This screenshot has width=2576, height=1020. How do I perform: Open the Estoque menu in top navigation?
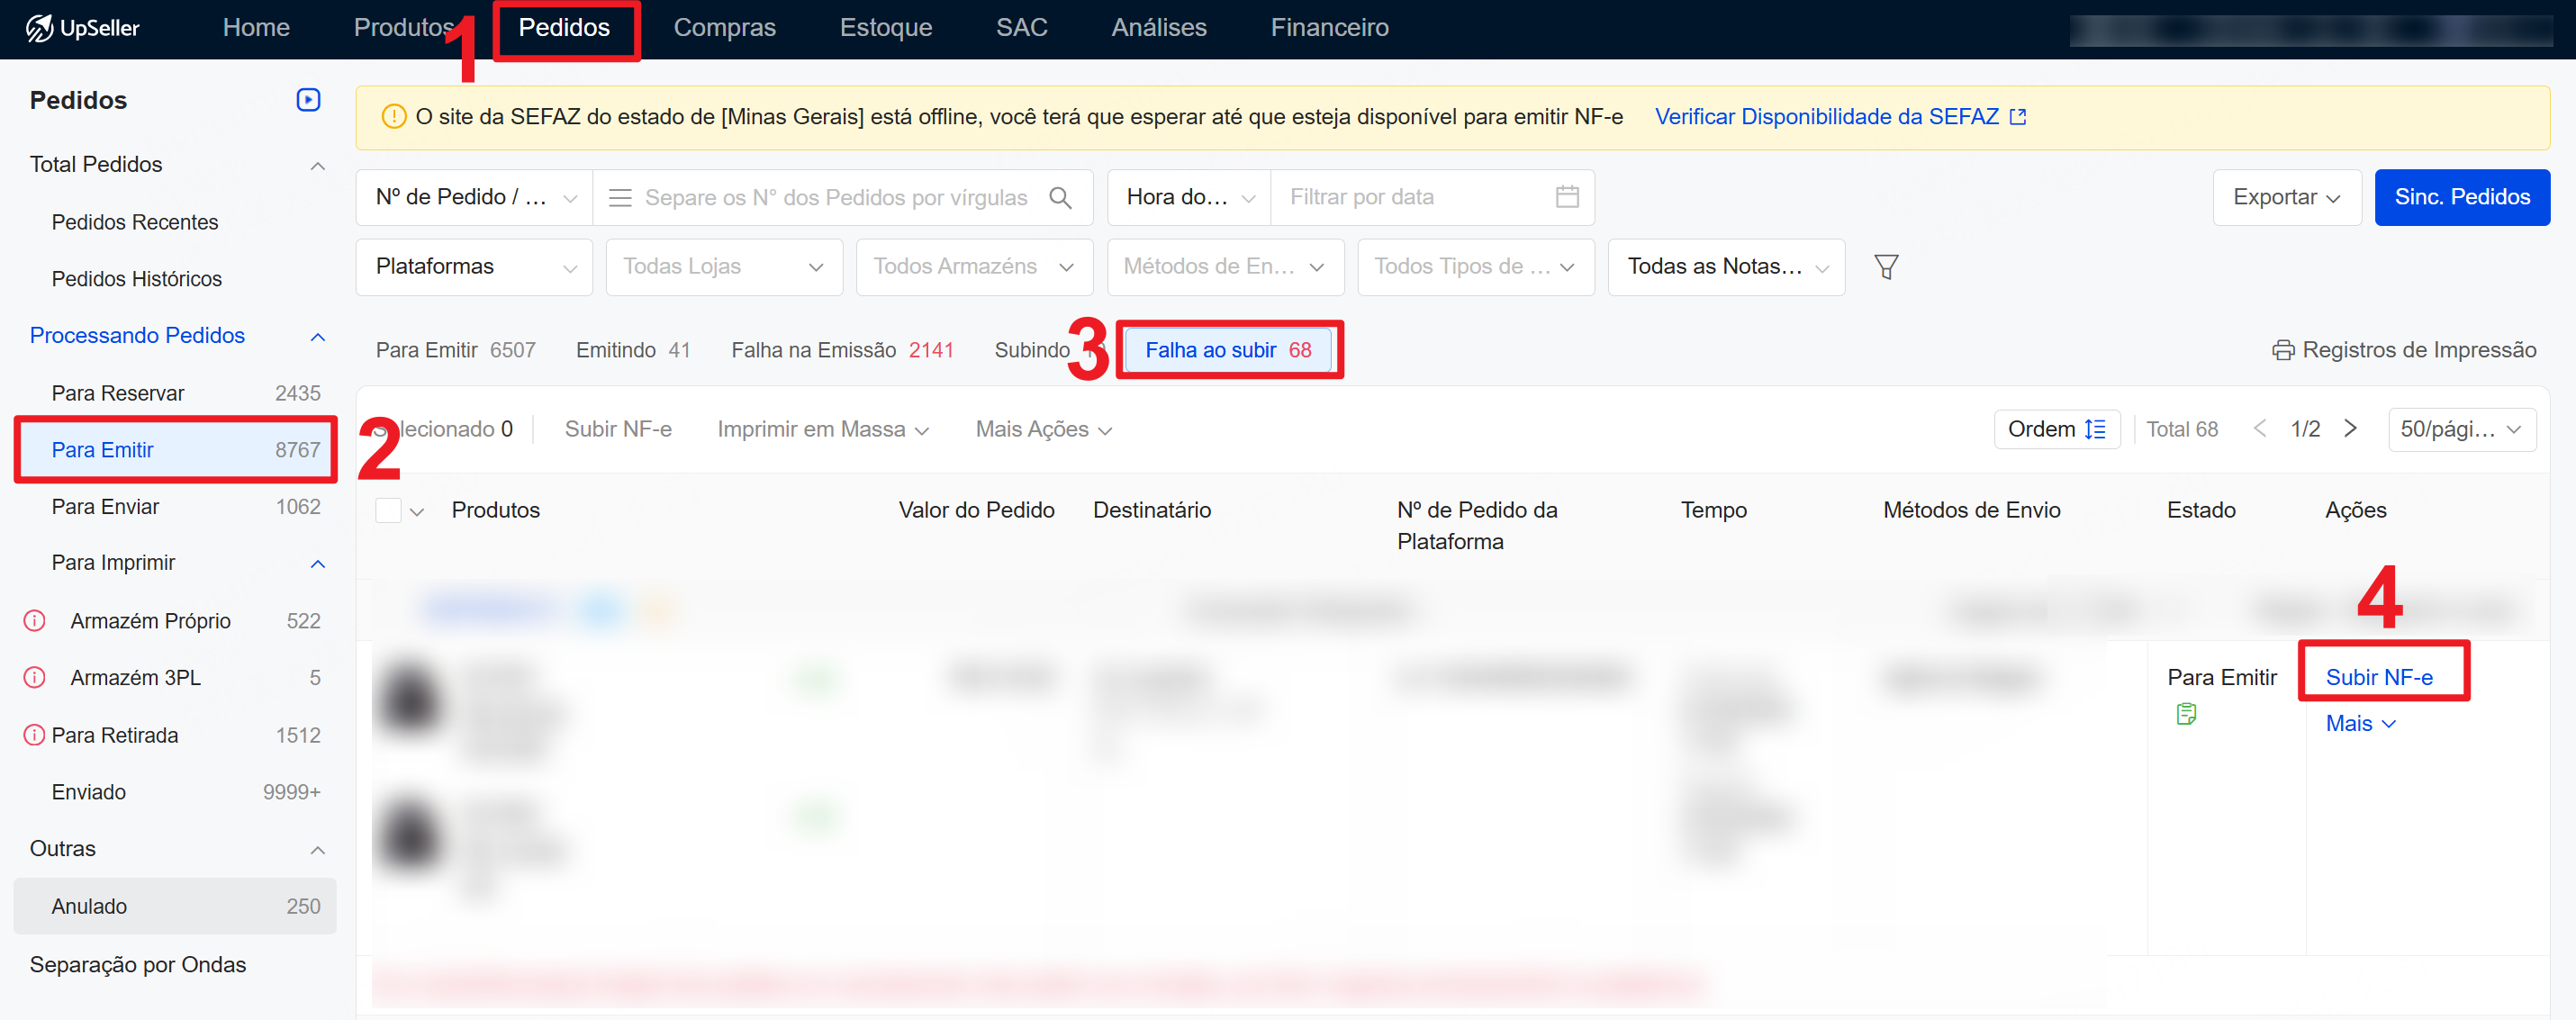point(885,28)
